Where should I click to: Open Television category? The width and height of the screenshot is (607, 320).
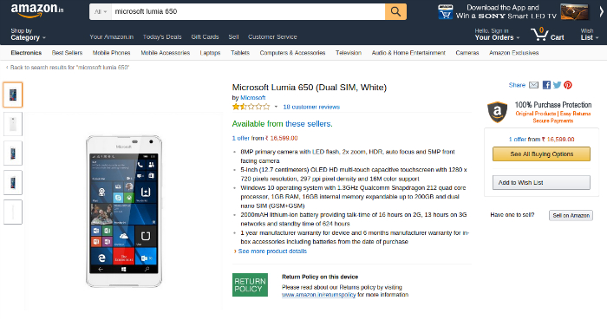(x=349, y=53)
